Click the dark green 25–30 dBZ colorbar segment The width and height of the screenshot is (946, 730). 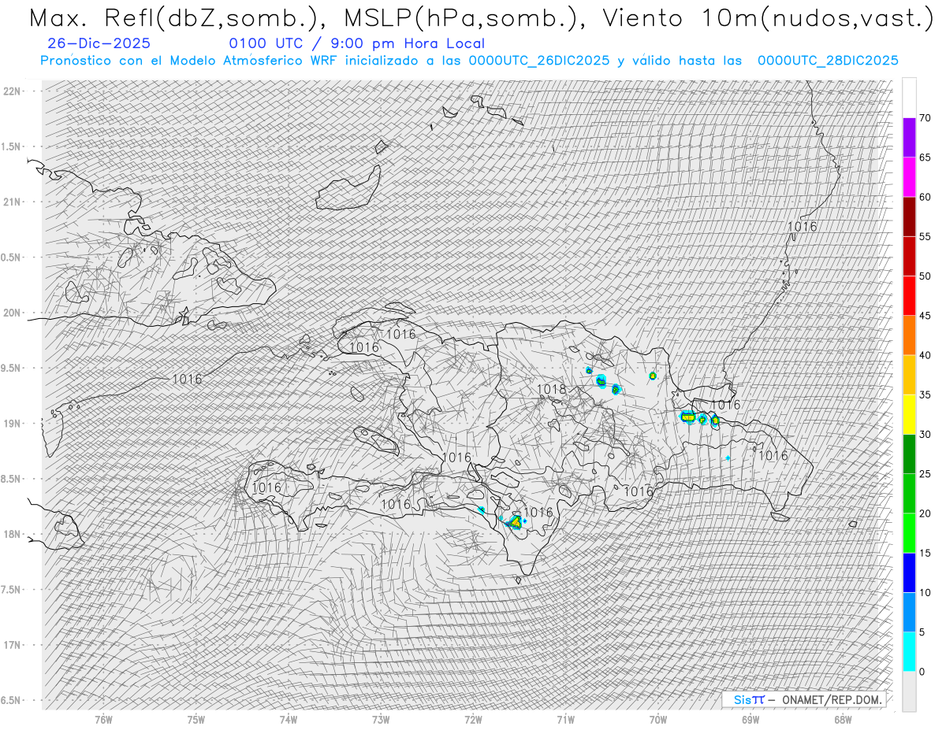coord(909,454)
